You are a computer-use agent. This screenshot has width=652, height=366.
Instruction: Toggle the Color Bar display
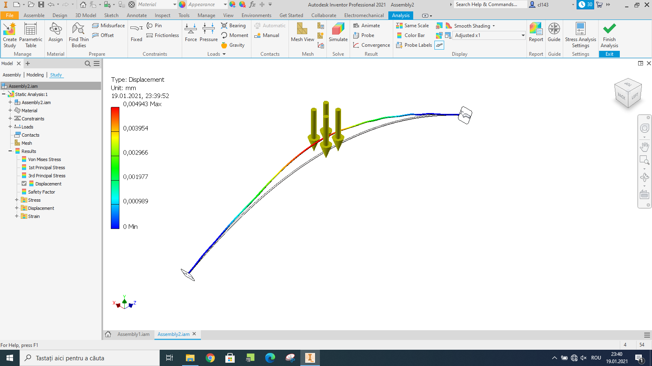pos(411,35)
